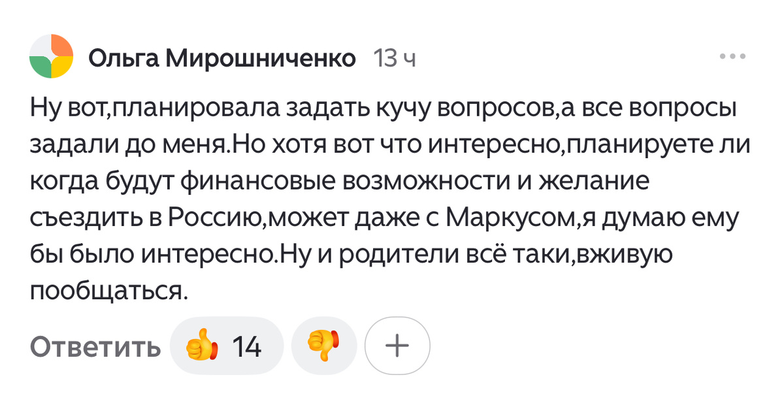This screenshot has width=784, height=394.
Task: Click the circular avatar with colored segments
Action: [49, 55]
